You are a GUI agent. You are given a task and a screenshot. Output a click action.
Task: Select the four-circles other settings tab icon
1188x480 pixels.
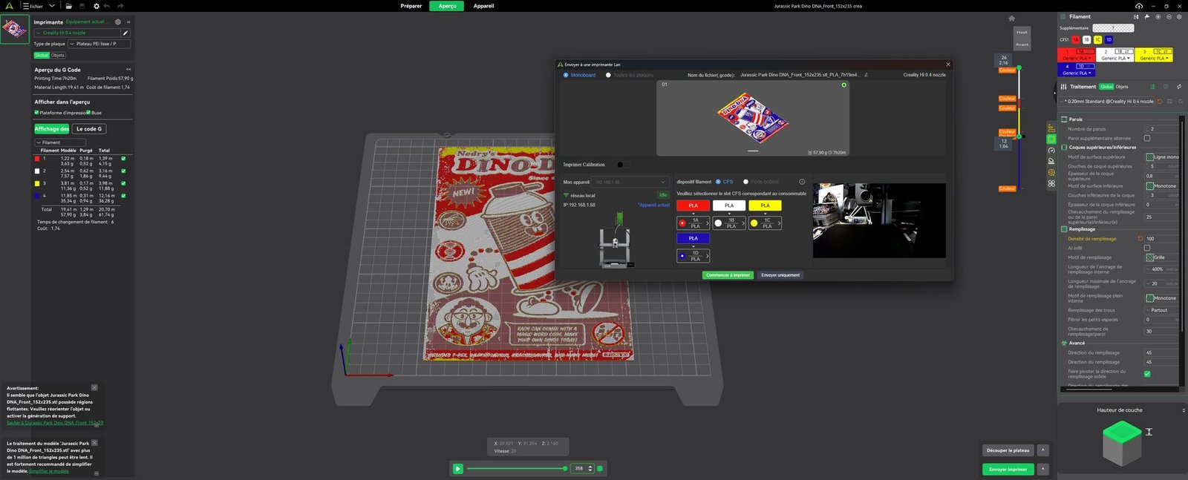1051,183
